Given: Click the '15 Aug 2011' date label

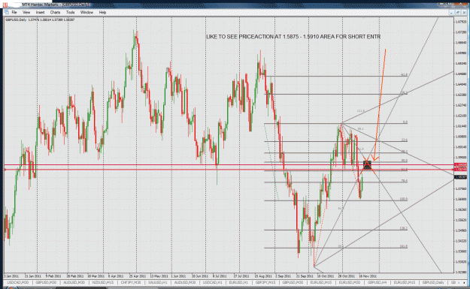Looking at the screenshot, I should (x=263, y=276).
